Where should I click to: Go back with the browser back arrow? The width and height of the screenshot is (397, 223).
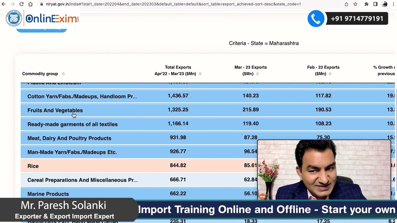coord(4,4)
